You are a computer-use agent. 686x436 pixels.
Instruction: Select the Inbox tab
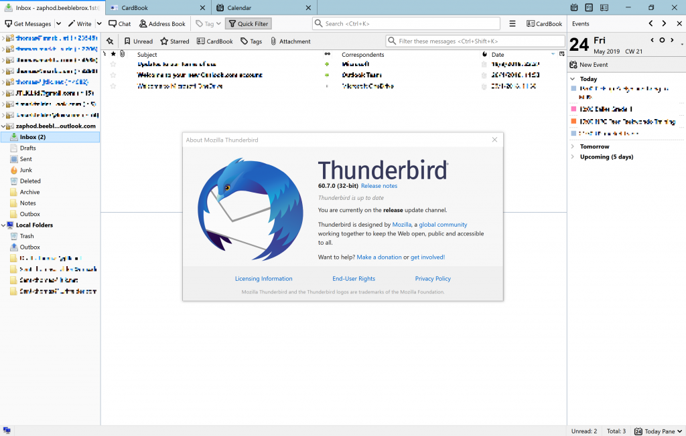point(52,8)
